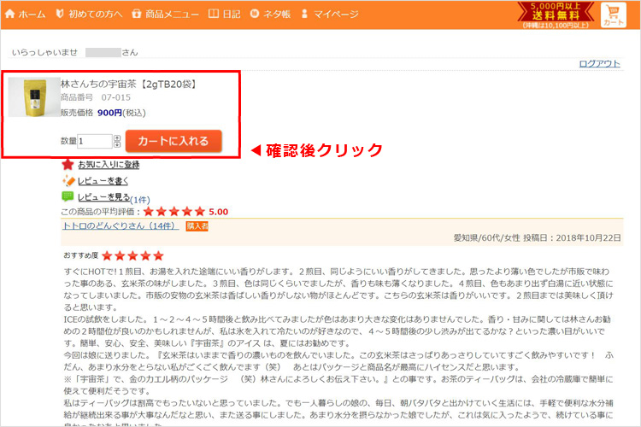Click the gift icon beside 商品メニュー
Screen dimensions: 641x427
pos(136,15)
